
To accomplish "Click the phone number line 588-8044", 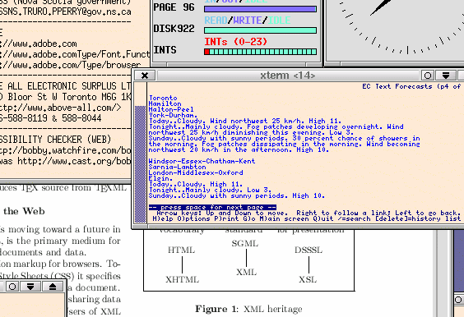I will pos(51,118).
